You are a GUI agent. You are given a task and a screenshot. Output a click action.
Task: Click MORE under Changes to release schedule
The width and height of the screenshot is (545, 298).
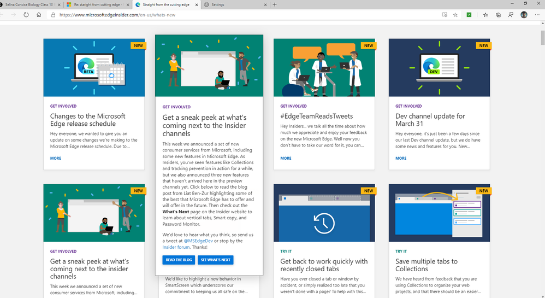click(x=56, y=158)
